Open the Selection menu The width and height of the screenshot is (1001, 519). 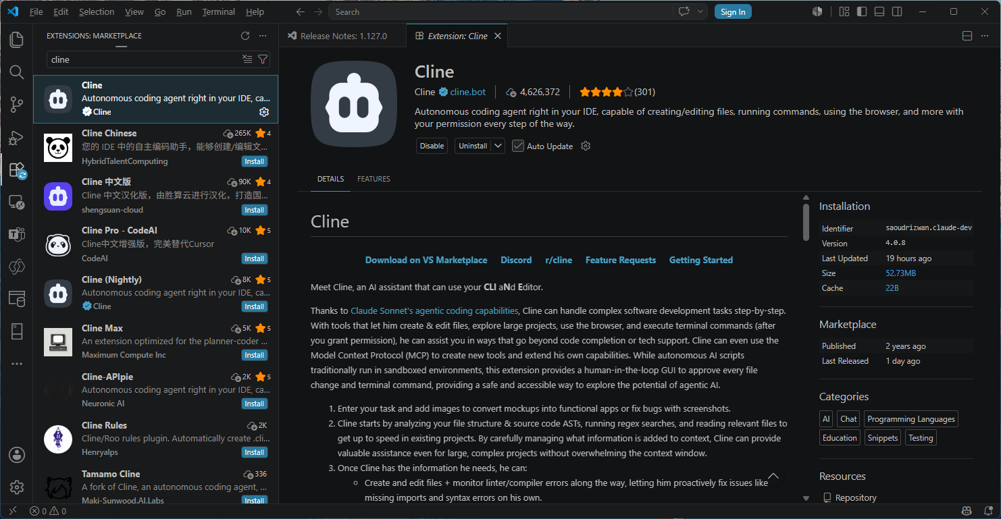(97, 11)
